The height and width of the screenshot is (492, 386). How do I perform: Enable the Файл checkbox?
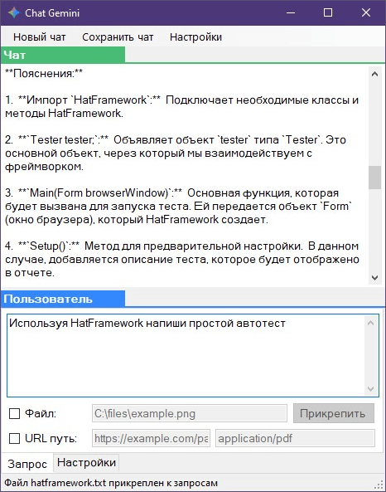(x=14, y=413)
